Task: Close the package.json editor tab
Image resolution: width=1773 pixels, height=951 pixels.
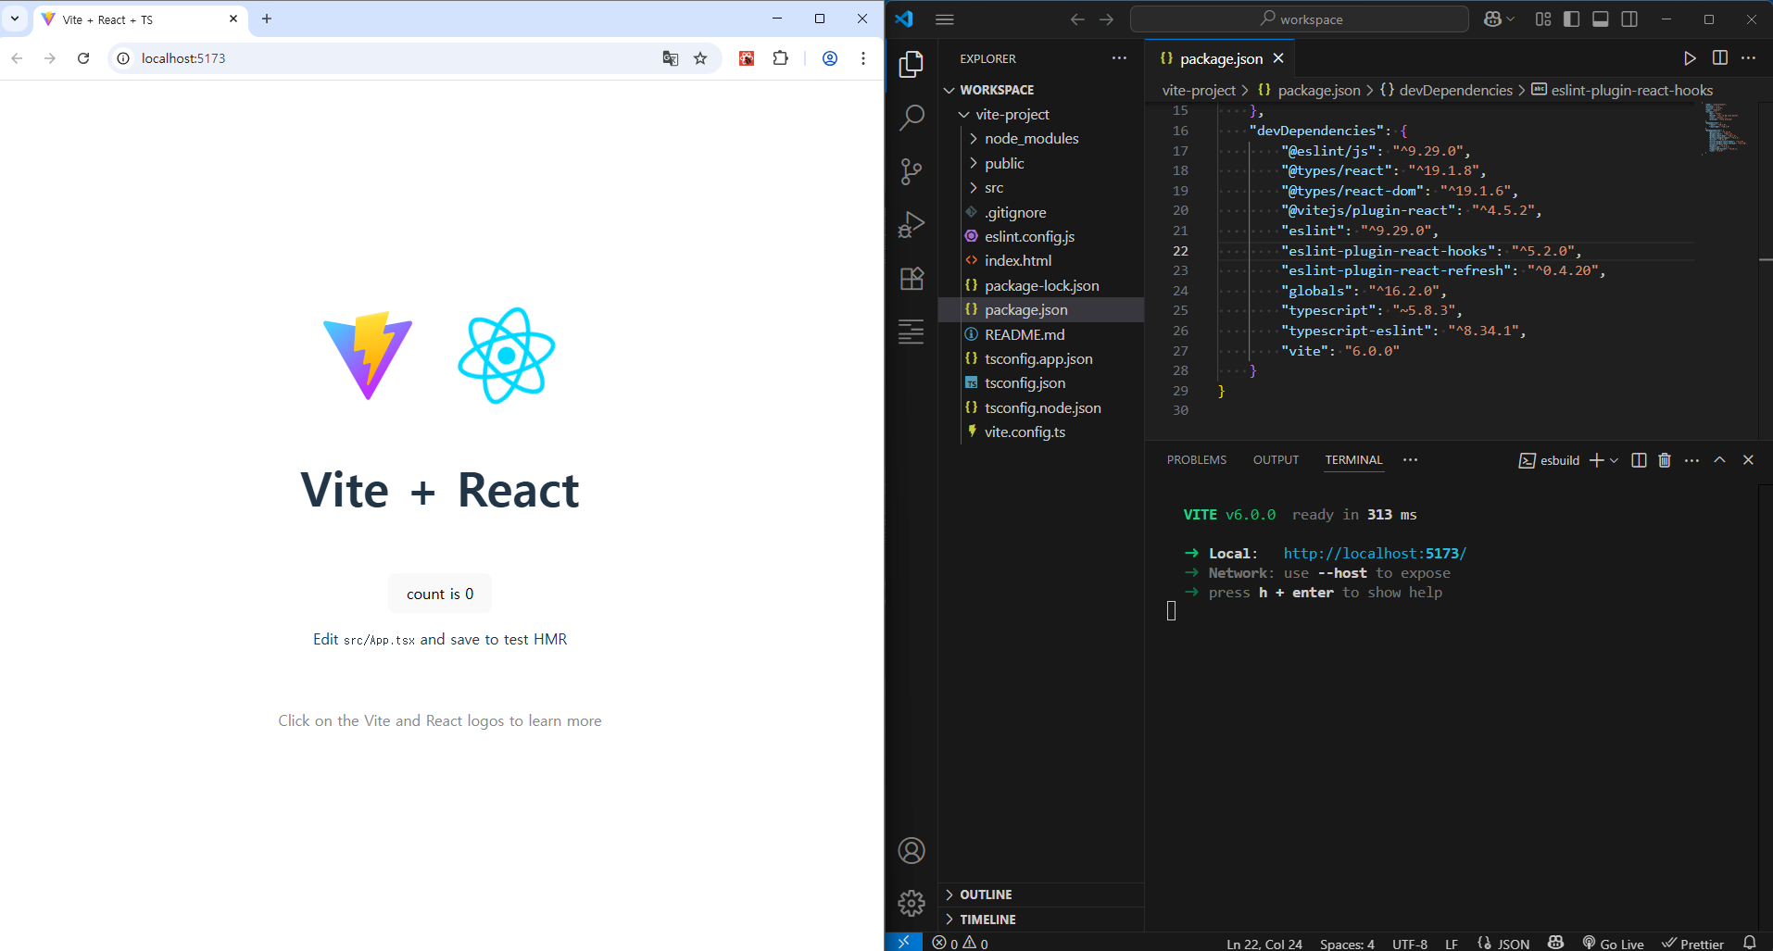Action: click(1278, 58)
